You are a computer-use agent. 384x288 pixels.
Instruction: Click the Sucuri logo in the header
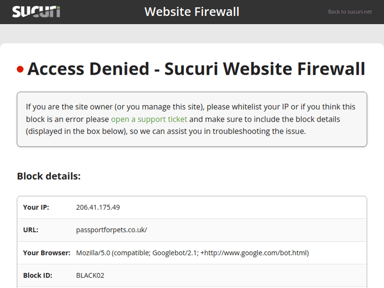tap(36, 11)
